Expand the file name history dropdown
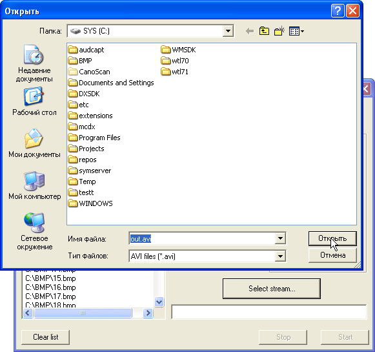 pos(280,238)
